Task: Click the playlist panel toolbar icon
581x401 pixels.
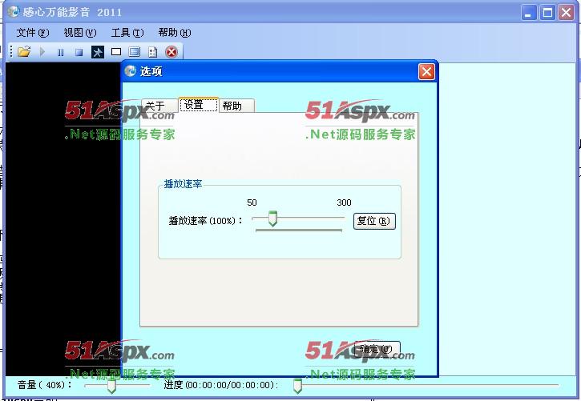Action: 134,52
